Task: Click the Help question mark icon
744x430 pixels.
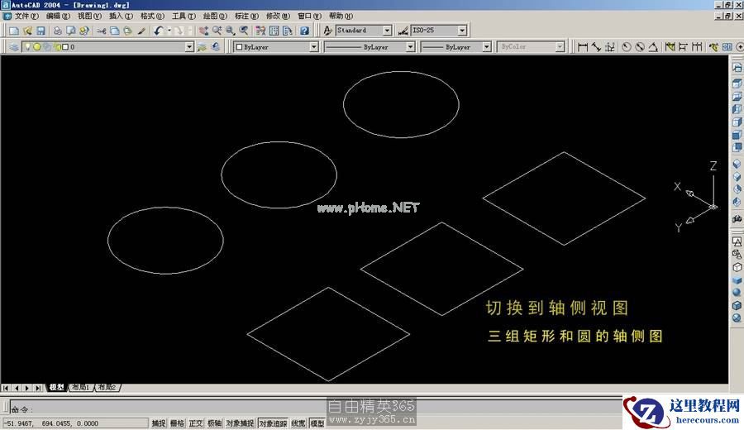Action: coord(304,31)
